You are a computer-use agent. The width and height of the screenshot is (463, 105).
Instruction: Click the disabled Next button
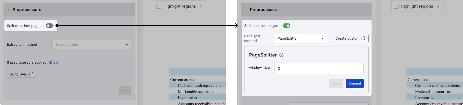(x=125, y=91)
